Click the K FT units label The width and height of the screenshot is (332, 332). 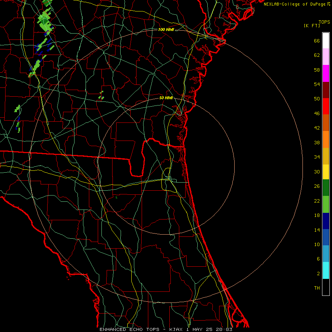tap(312, 25)
